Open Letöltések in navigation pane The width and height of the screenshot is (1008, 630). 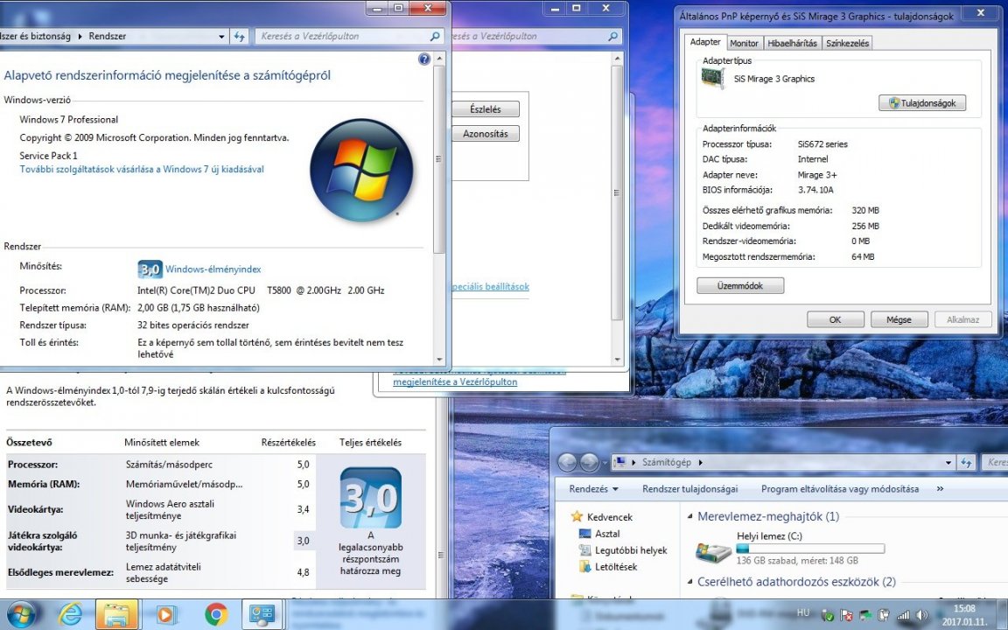coord(608,567)
